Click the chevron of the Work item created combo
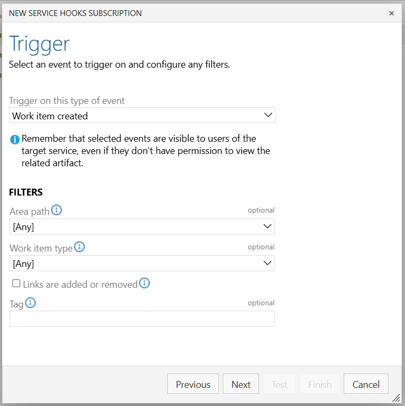 (268, 115)
